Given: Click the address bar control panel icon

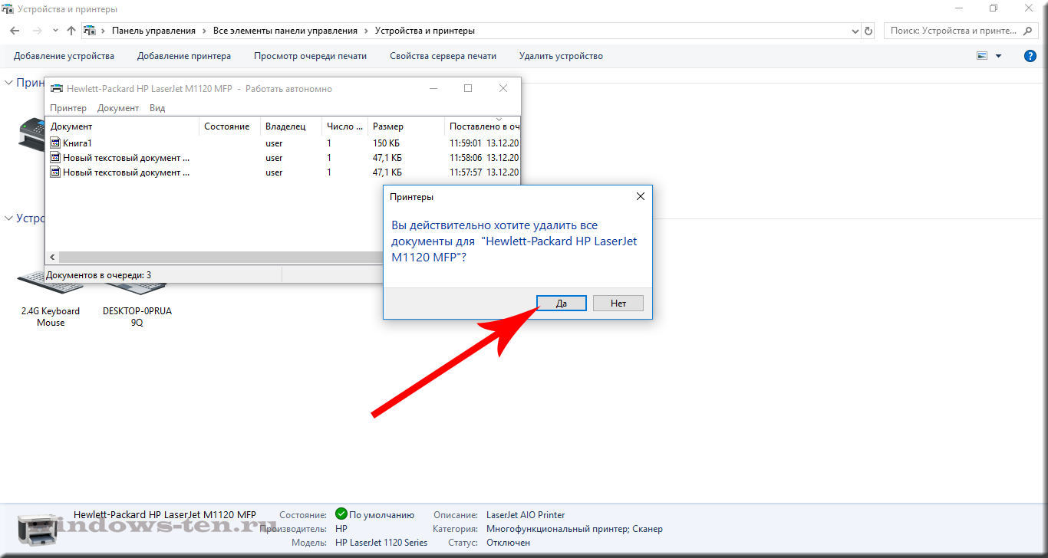Looking at the screenshot, I should click(89, 31).
